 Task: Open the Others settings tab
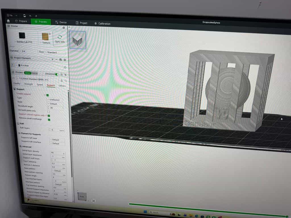(62, 86)
